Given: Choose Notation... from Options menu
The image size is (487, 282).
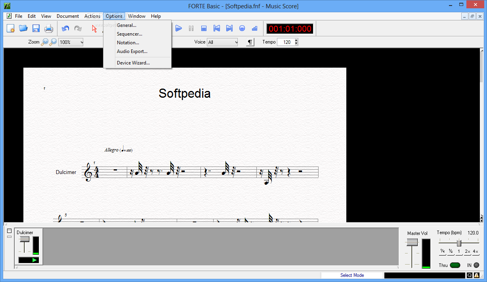Looking at the screenshot, I should click(x=137, y=43).
